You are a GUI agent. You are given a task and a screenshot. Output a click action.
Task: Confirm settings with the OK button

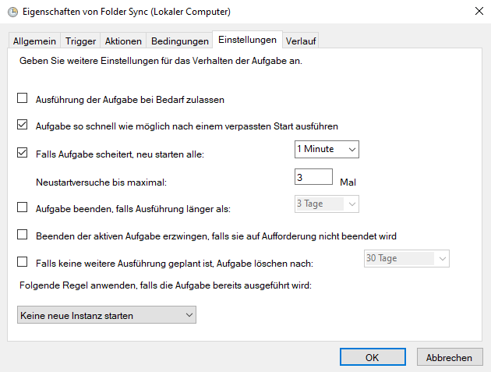[373, 357]
